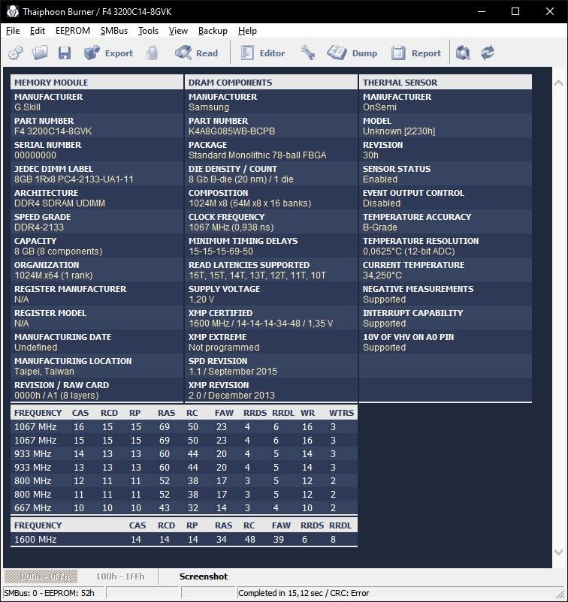This screenshot has width=568, height=602.
Task: Click the THERMAL SENSOR column header
Action: [x=446, y=82]
